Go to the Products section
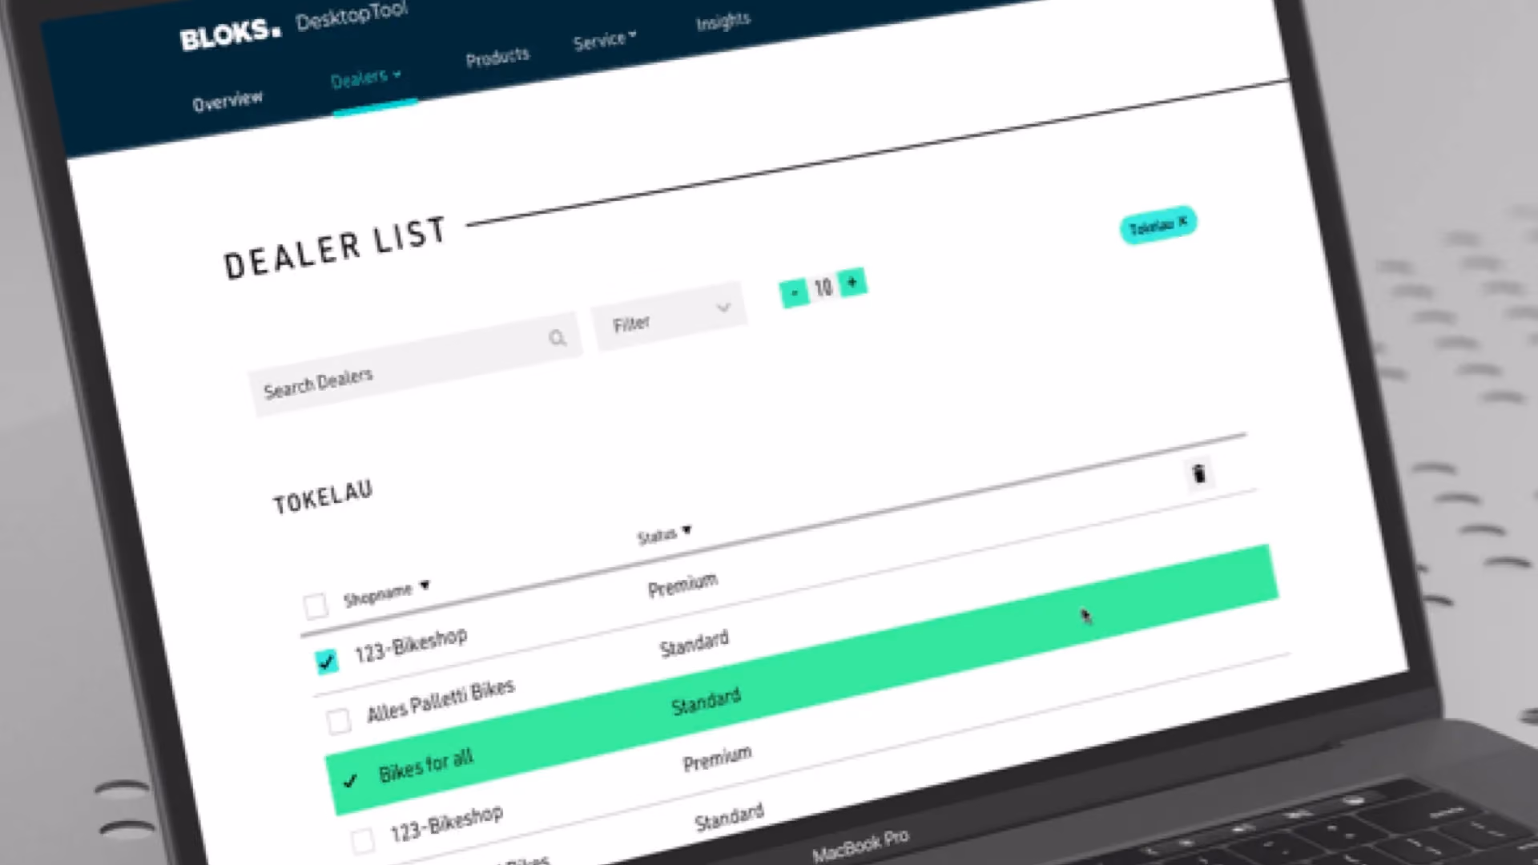Screen dimensions: 1538x865 click(x=497, y=57)
